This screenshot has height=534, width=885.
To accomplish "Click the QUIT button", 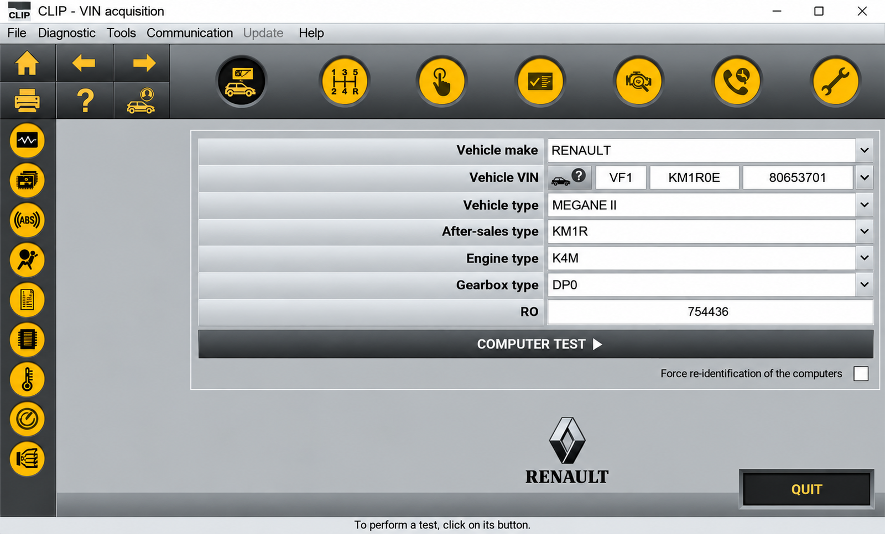I will 806,489.
